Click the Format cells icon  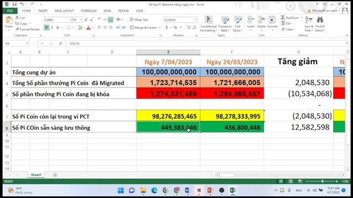click(272, 20)
